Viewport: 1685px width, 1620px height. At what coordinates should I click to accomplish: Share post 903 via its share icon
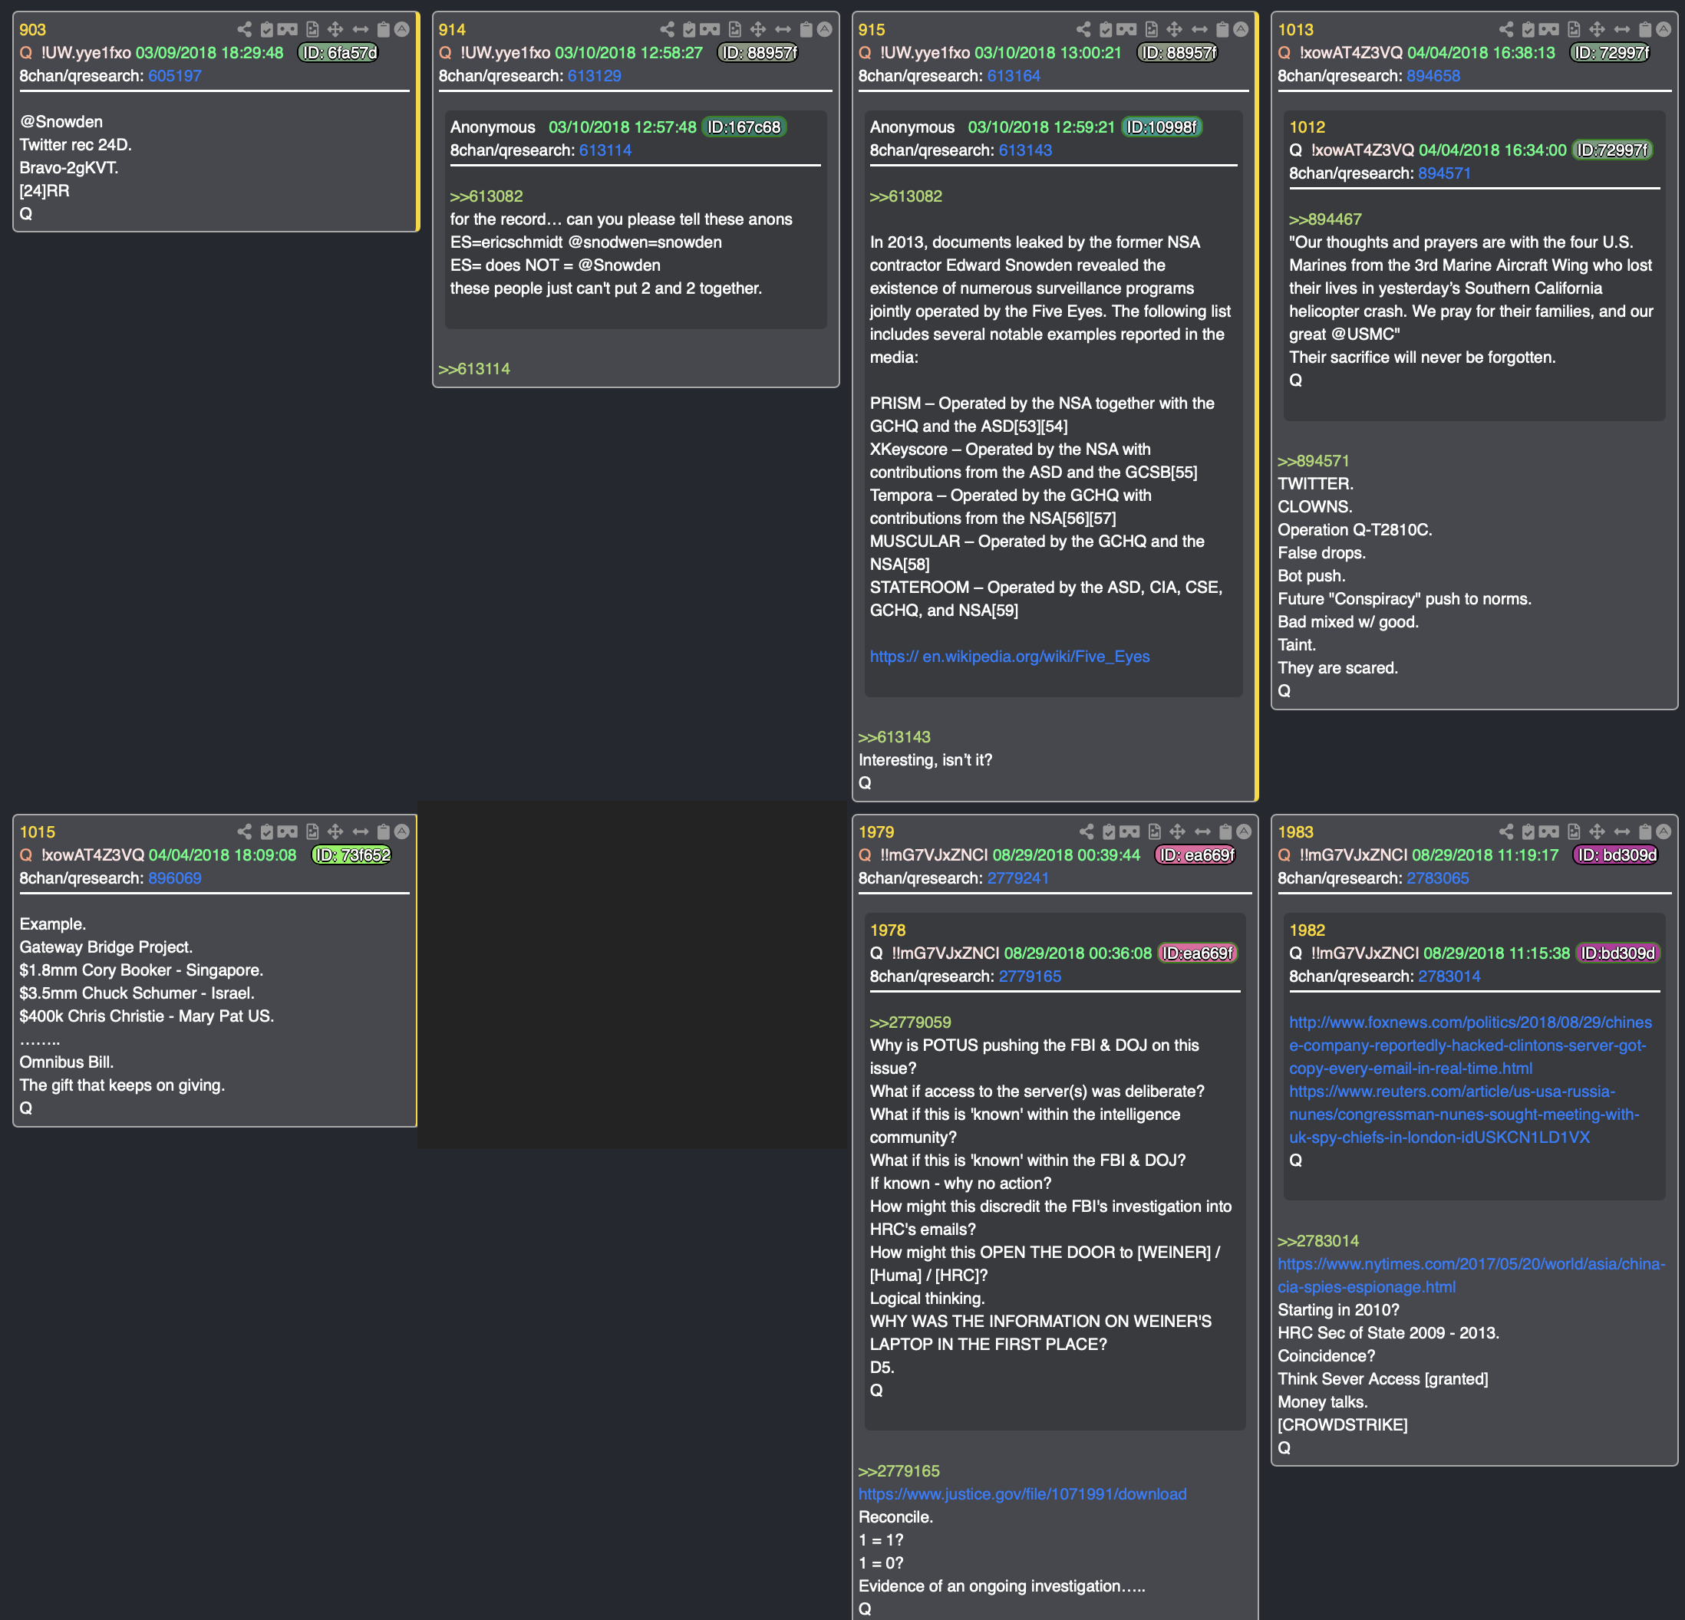tap(245, 30)
